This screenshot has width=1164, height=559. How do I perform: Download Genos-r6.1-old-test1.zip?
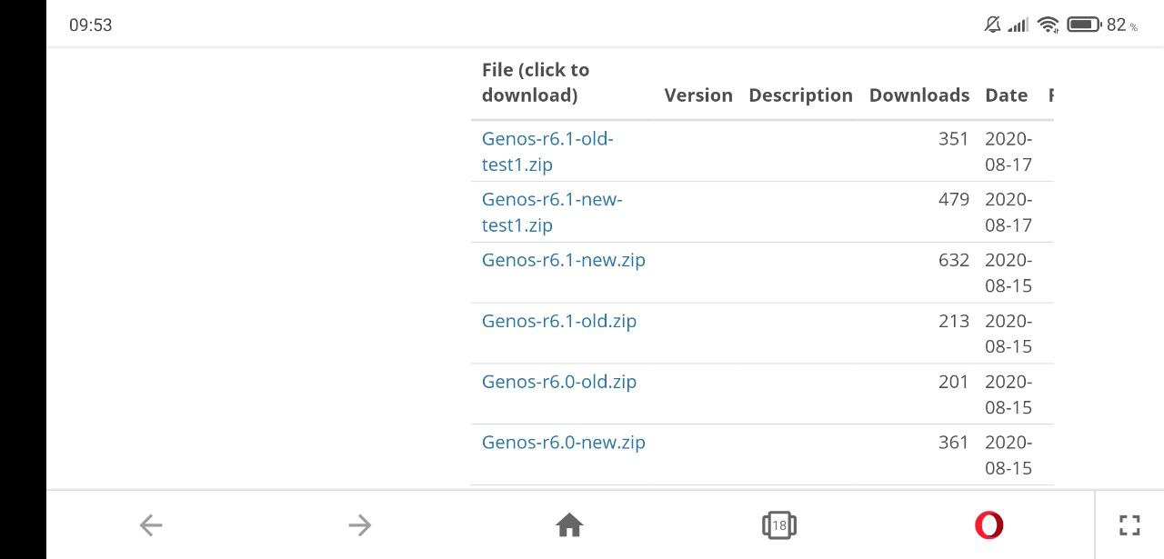pyautogui.click(x=547, y=152)
